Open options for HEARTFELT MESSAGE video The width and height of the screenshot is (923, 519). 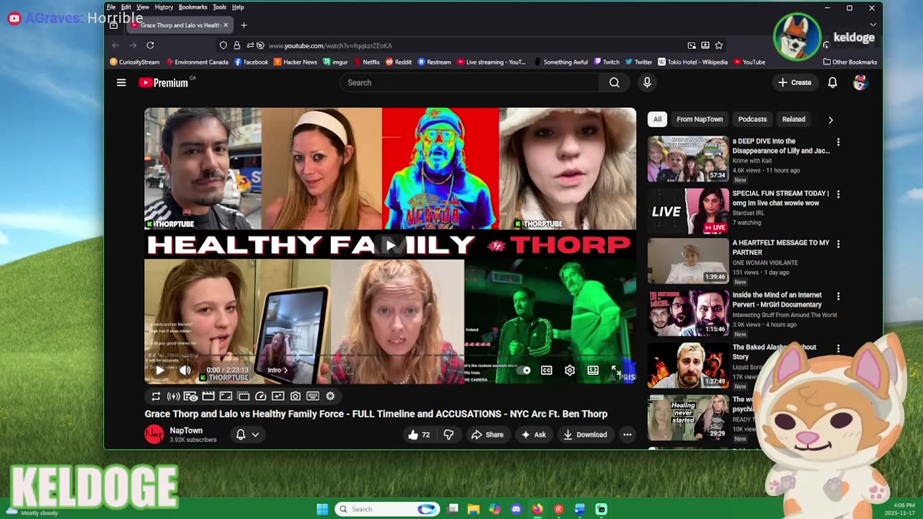(838, 244)
